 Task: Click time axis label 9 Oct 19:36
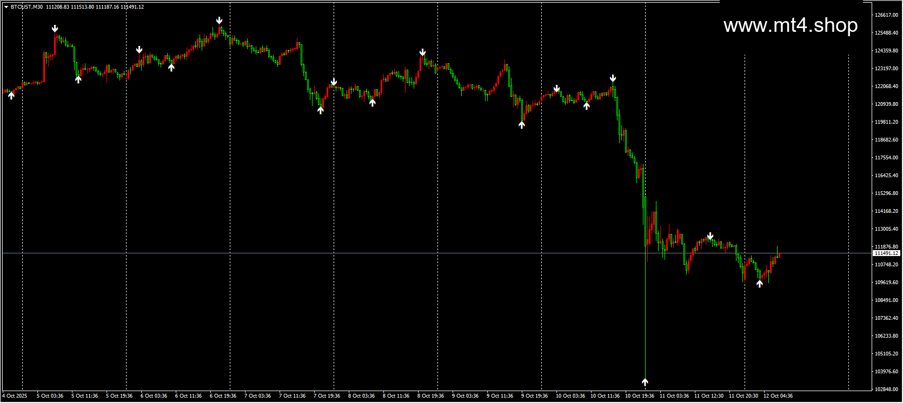coord(535,396)
